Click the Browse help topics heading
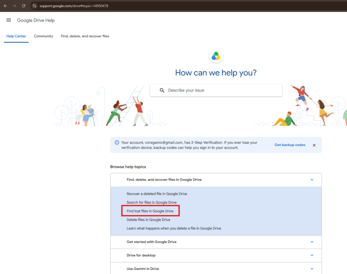This screenshot has height=274, width=347. (x=128, y=167)
